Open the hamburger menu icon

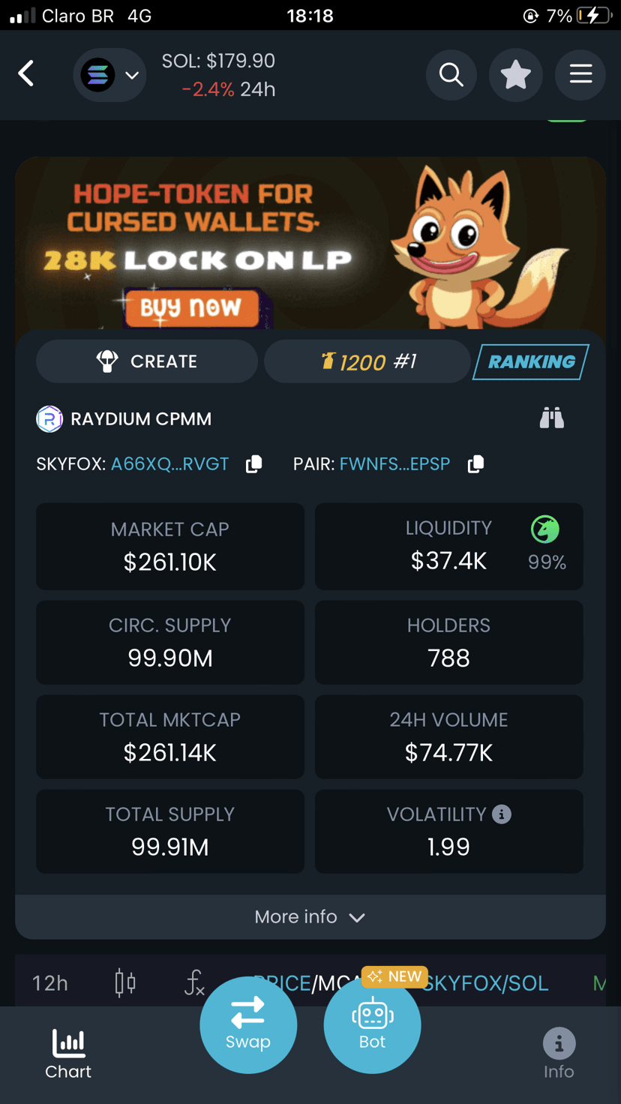580,74
